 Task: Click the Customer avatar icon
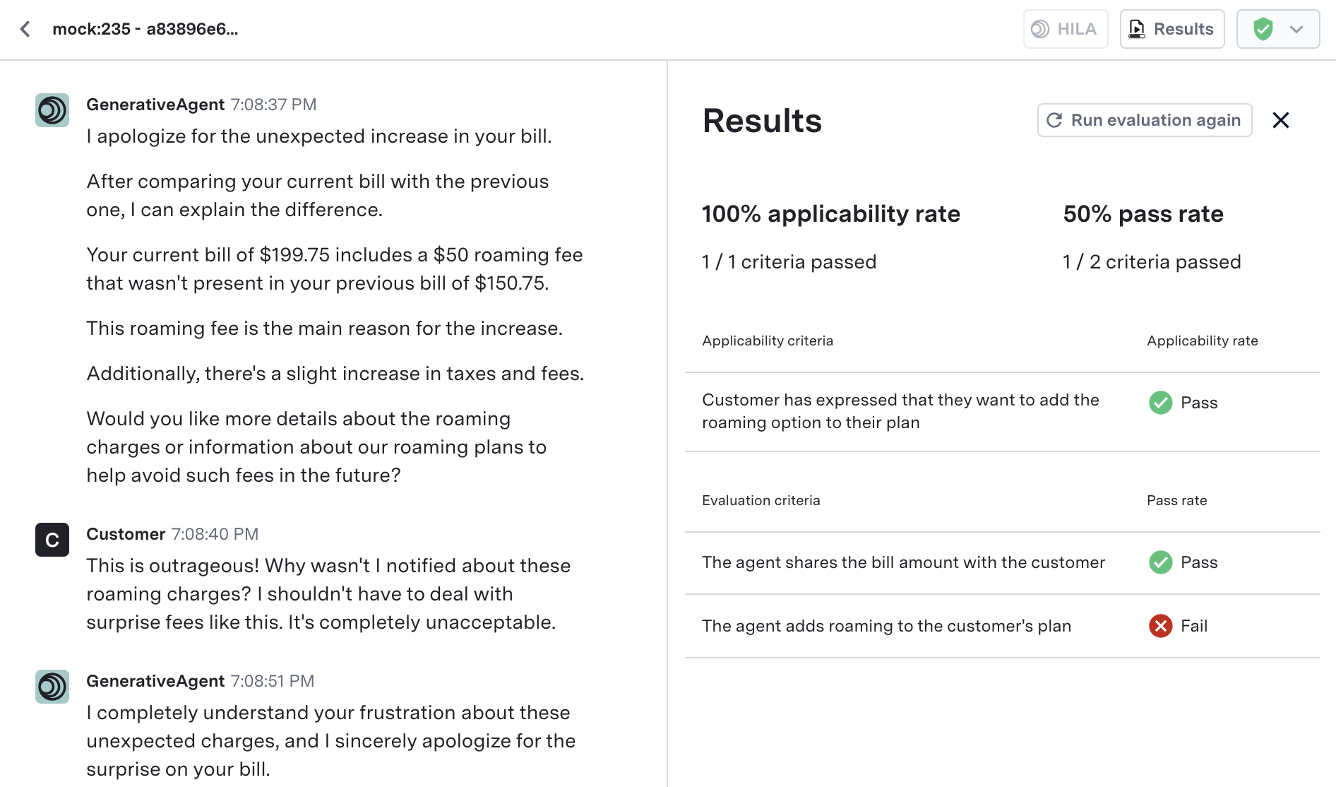pos(52,540)
